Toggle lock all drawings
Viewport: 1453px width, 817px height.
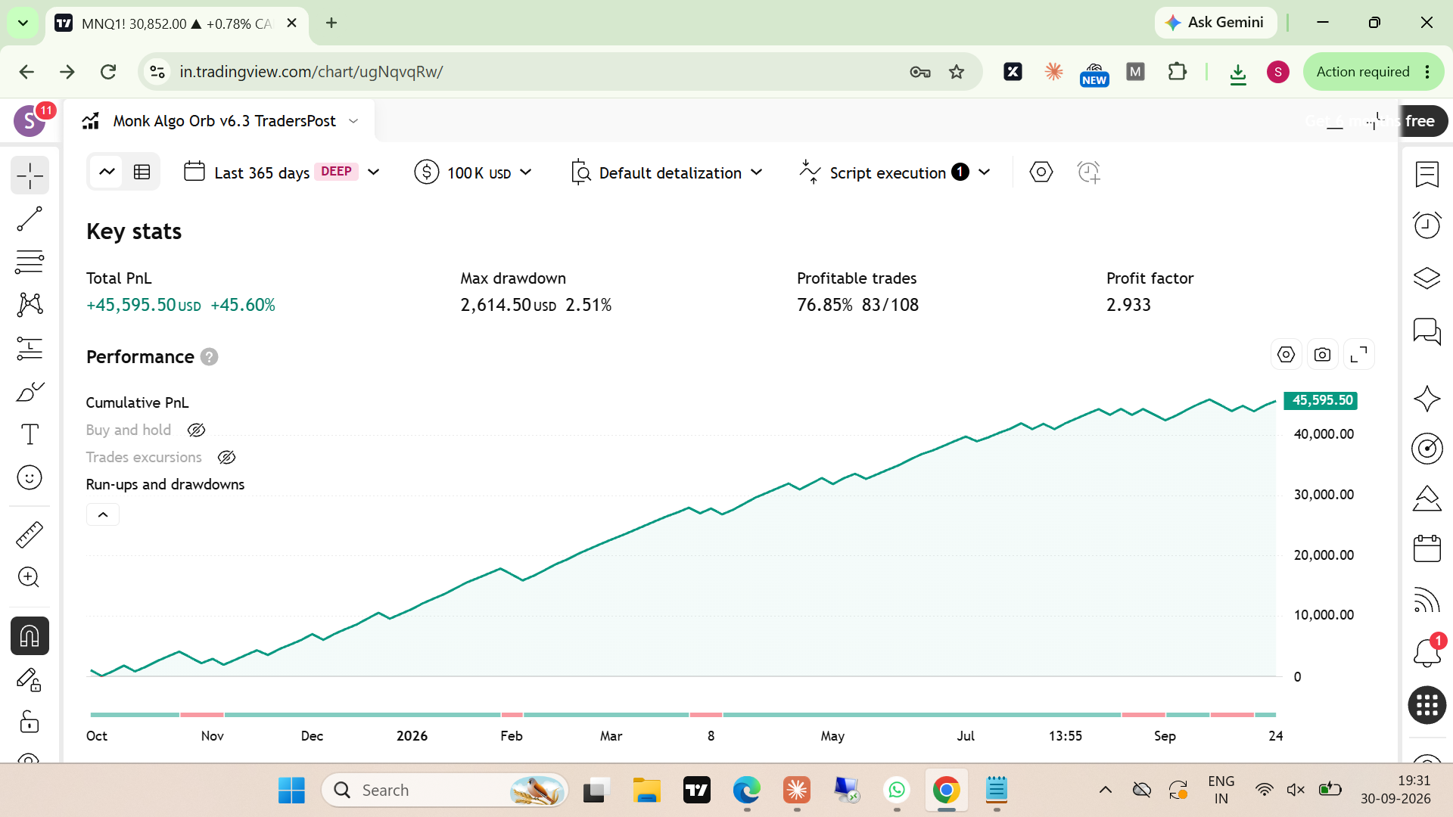pos(30,722)
